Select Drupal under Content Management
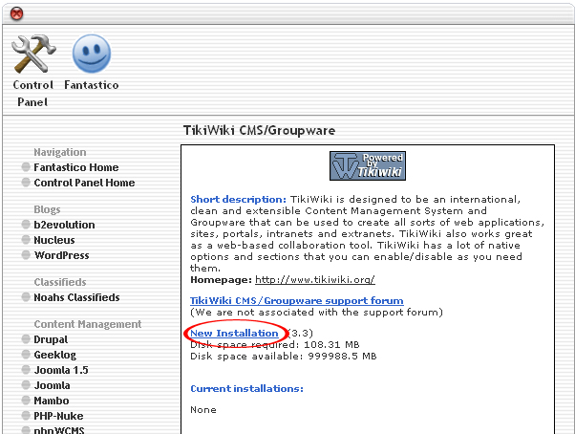Viewport: 575px width, 434px height. 51,339
